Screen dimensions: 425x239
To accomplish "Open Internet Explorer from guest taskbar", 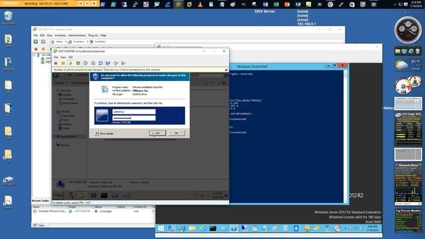I will (203, 228).
